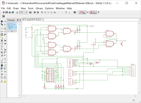
Task: Select the Info tool
Action: pos(2,21)
